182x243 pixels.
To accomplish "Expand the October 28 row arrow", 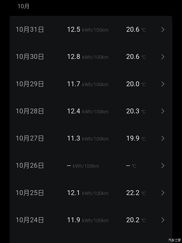I will click(x=163, y=111).
